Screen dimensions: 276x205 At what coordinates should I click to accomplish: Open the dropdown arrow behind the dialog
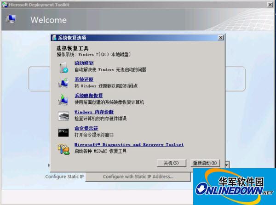pos(227,165)
